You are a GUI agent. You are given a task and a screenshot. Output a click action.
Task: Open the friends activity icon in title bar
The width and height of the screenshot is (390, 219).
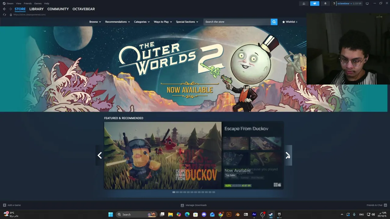click(x=304, y=4)
